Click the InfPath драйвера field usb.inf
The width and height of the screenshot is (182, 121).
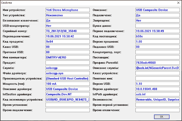coord(158,94)
